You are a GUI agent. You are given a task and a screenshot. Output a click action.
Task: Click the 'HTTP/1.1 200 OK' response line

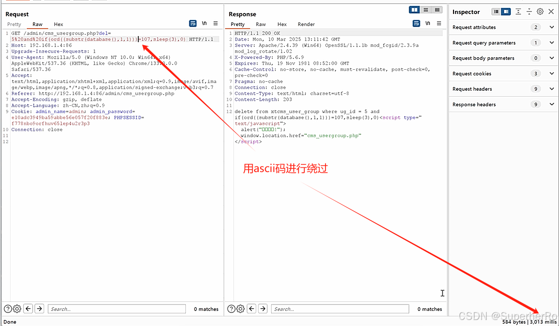coord(257,33)
